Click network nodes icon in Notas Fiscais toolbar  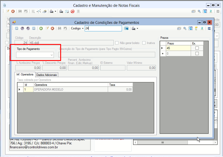click(x=39, y=11)
